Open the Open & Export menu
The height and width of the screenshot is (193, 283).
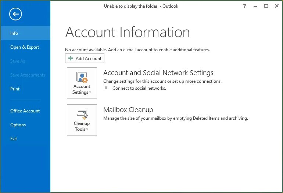pos(25,47)
